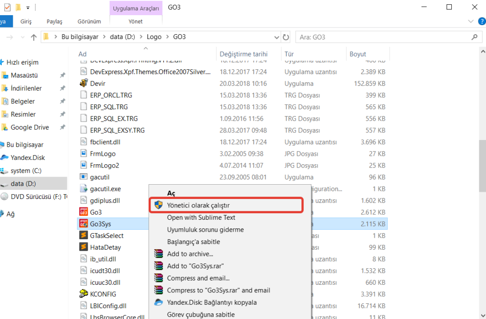Expand the address bar history dropdown
The height and width of the screenshot is (319, 486).
277,37
